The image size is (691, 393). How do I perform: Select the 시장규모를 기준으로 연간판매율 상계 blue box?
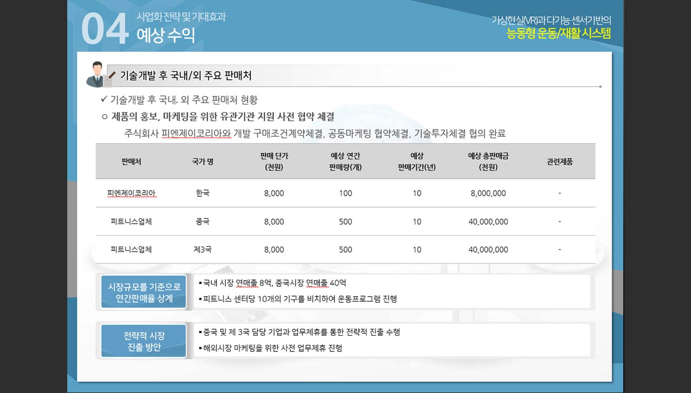(x=144, y=292)
